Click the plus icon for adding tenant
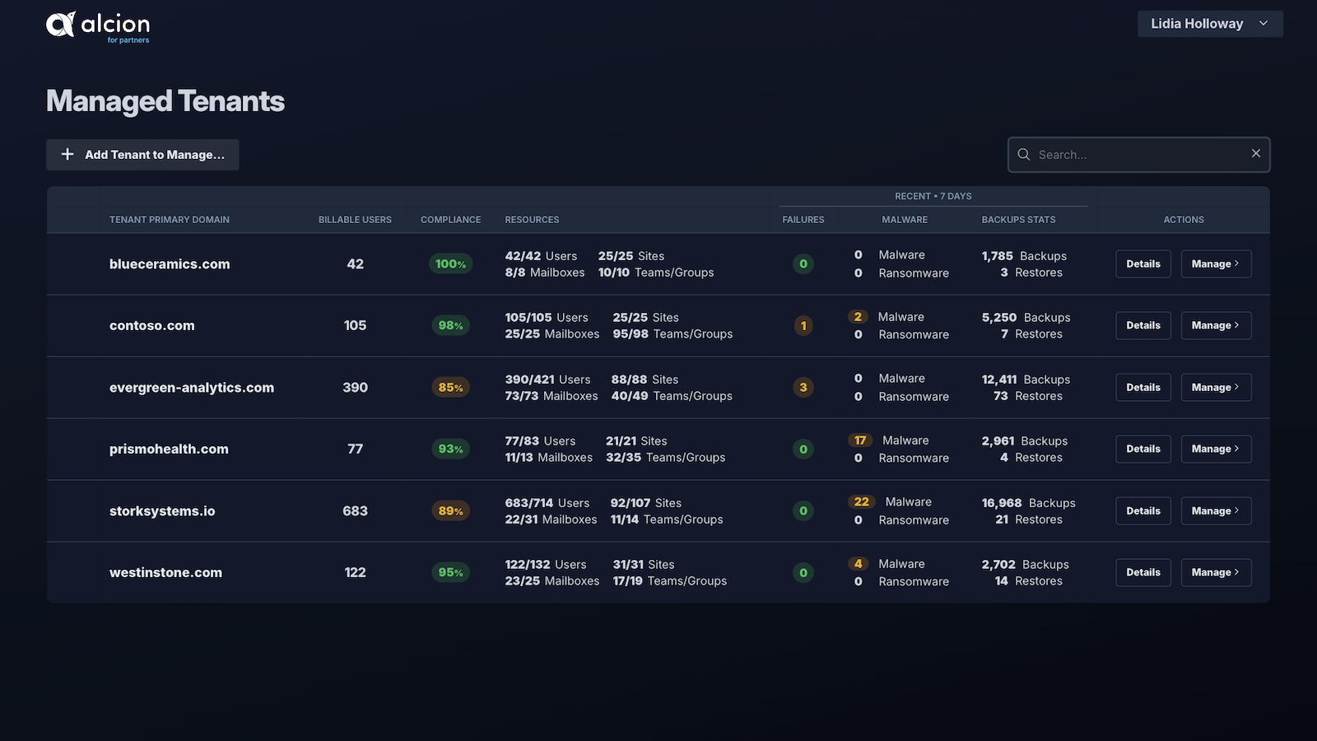The width and height of the screenshot is (1317, 741). 67,154
